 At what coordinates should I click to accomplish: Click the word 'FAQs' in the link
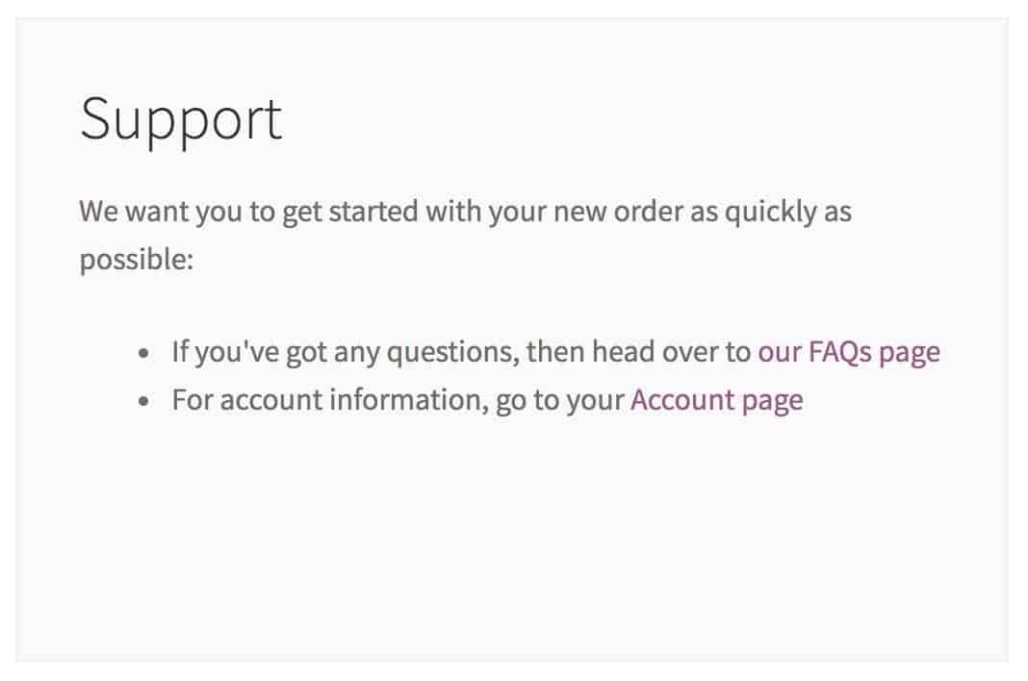coord(840,353)
